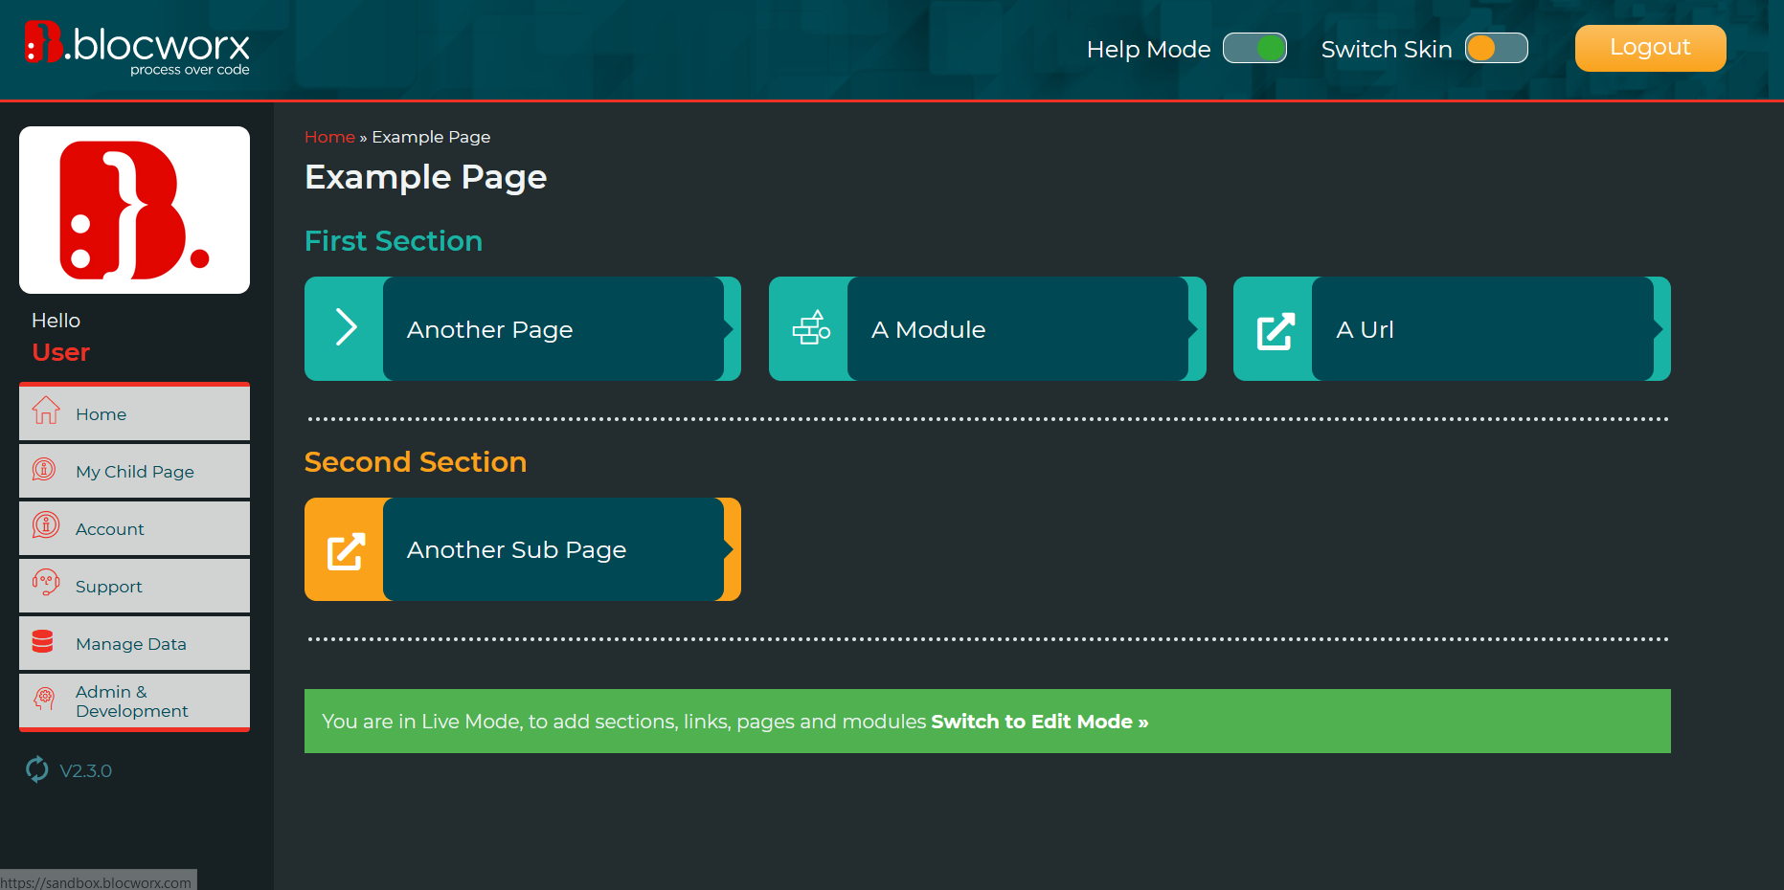Click the version refresh arrows icon
1784x890 pixels.
(37, 769)
